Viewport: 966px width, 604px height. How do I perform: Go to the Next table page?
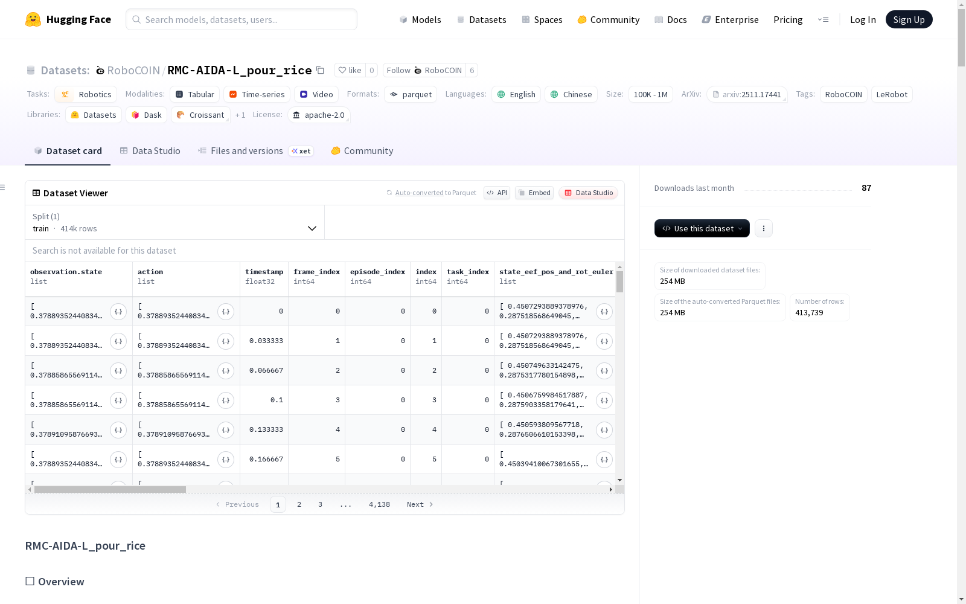420,504
